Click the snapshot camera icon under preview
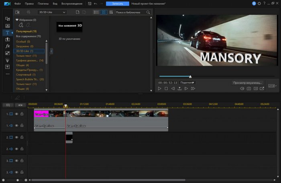The width and height of the screenshot is (281, 183). pyautogui.click(x=248, y=88)
